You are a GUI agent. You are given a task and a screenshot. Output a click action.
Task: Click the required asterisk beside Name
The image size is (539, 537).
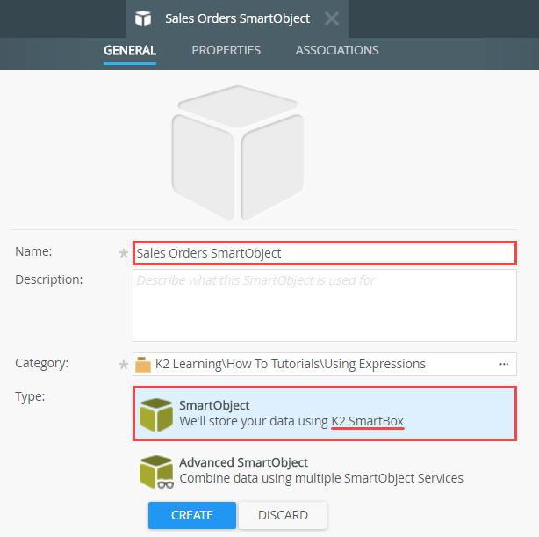coord(124,253)
